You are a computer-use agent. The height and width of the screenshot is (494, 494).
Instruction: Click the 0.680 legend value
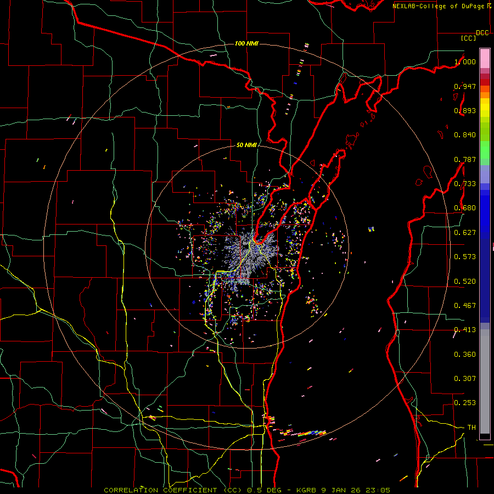tap(465, 208)
